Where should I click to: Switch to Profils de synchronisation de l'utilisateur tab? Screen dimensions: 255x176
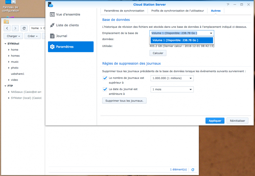(x=177, y=11)
